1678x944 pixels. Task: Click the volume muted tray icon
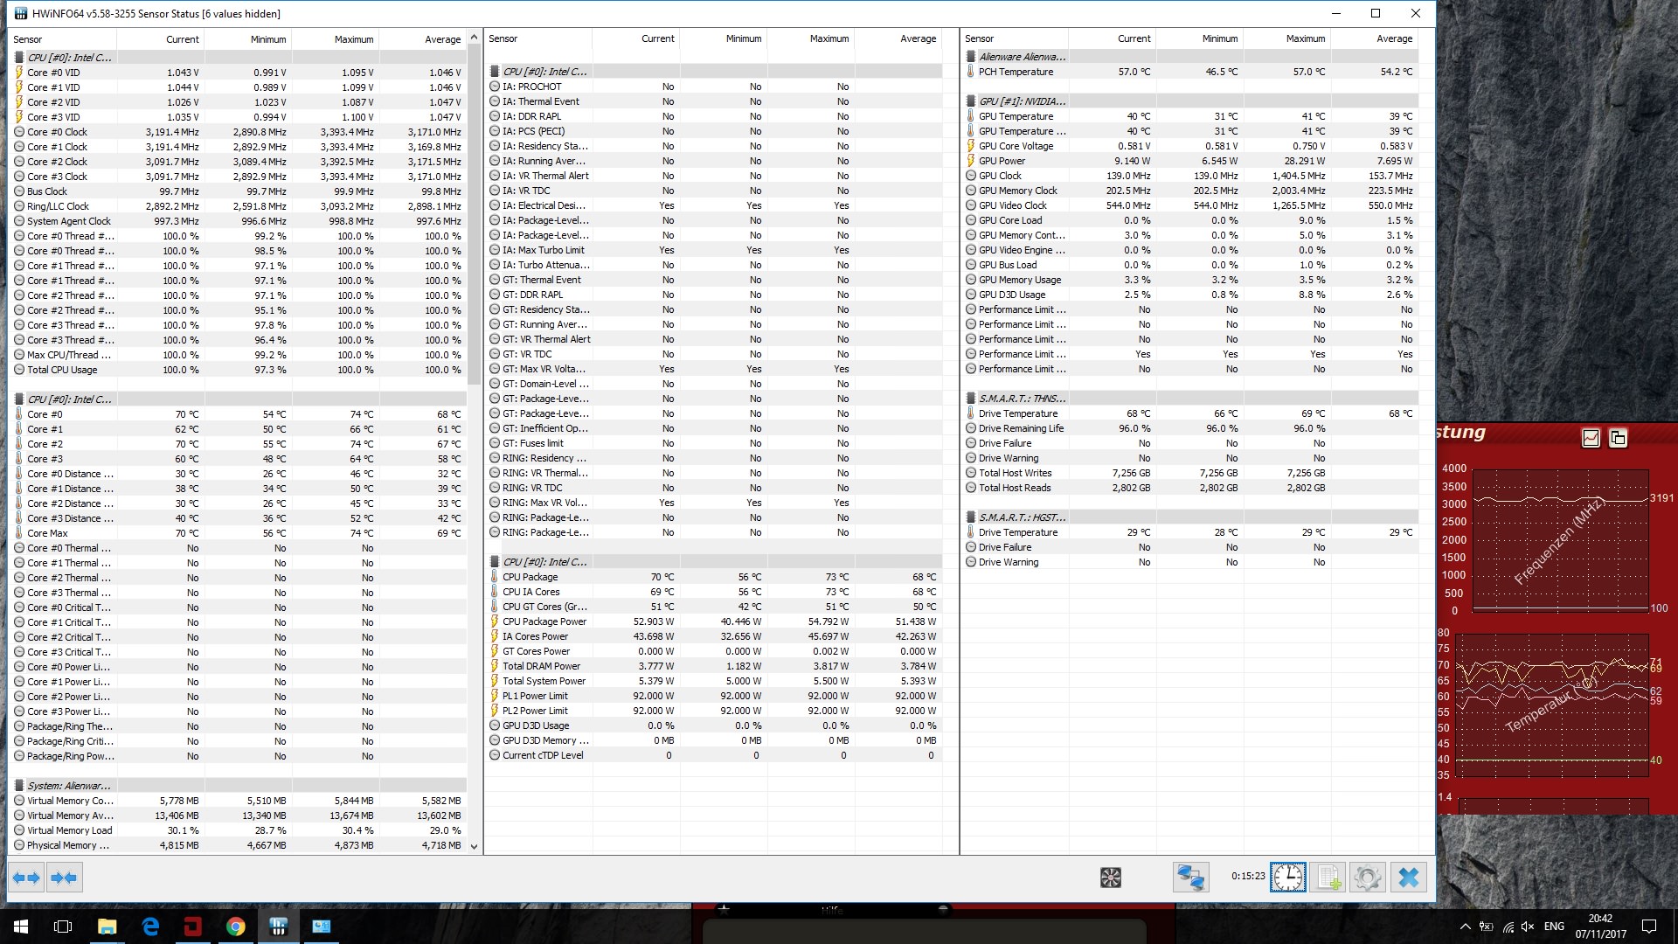click(1528, 927)
